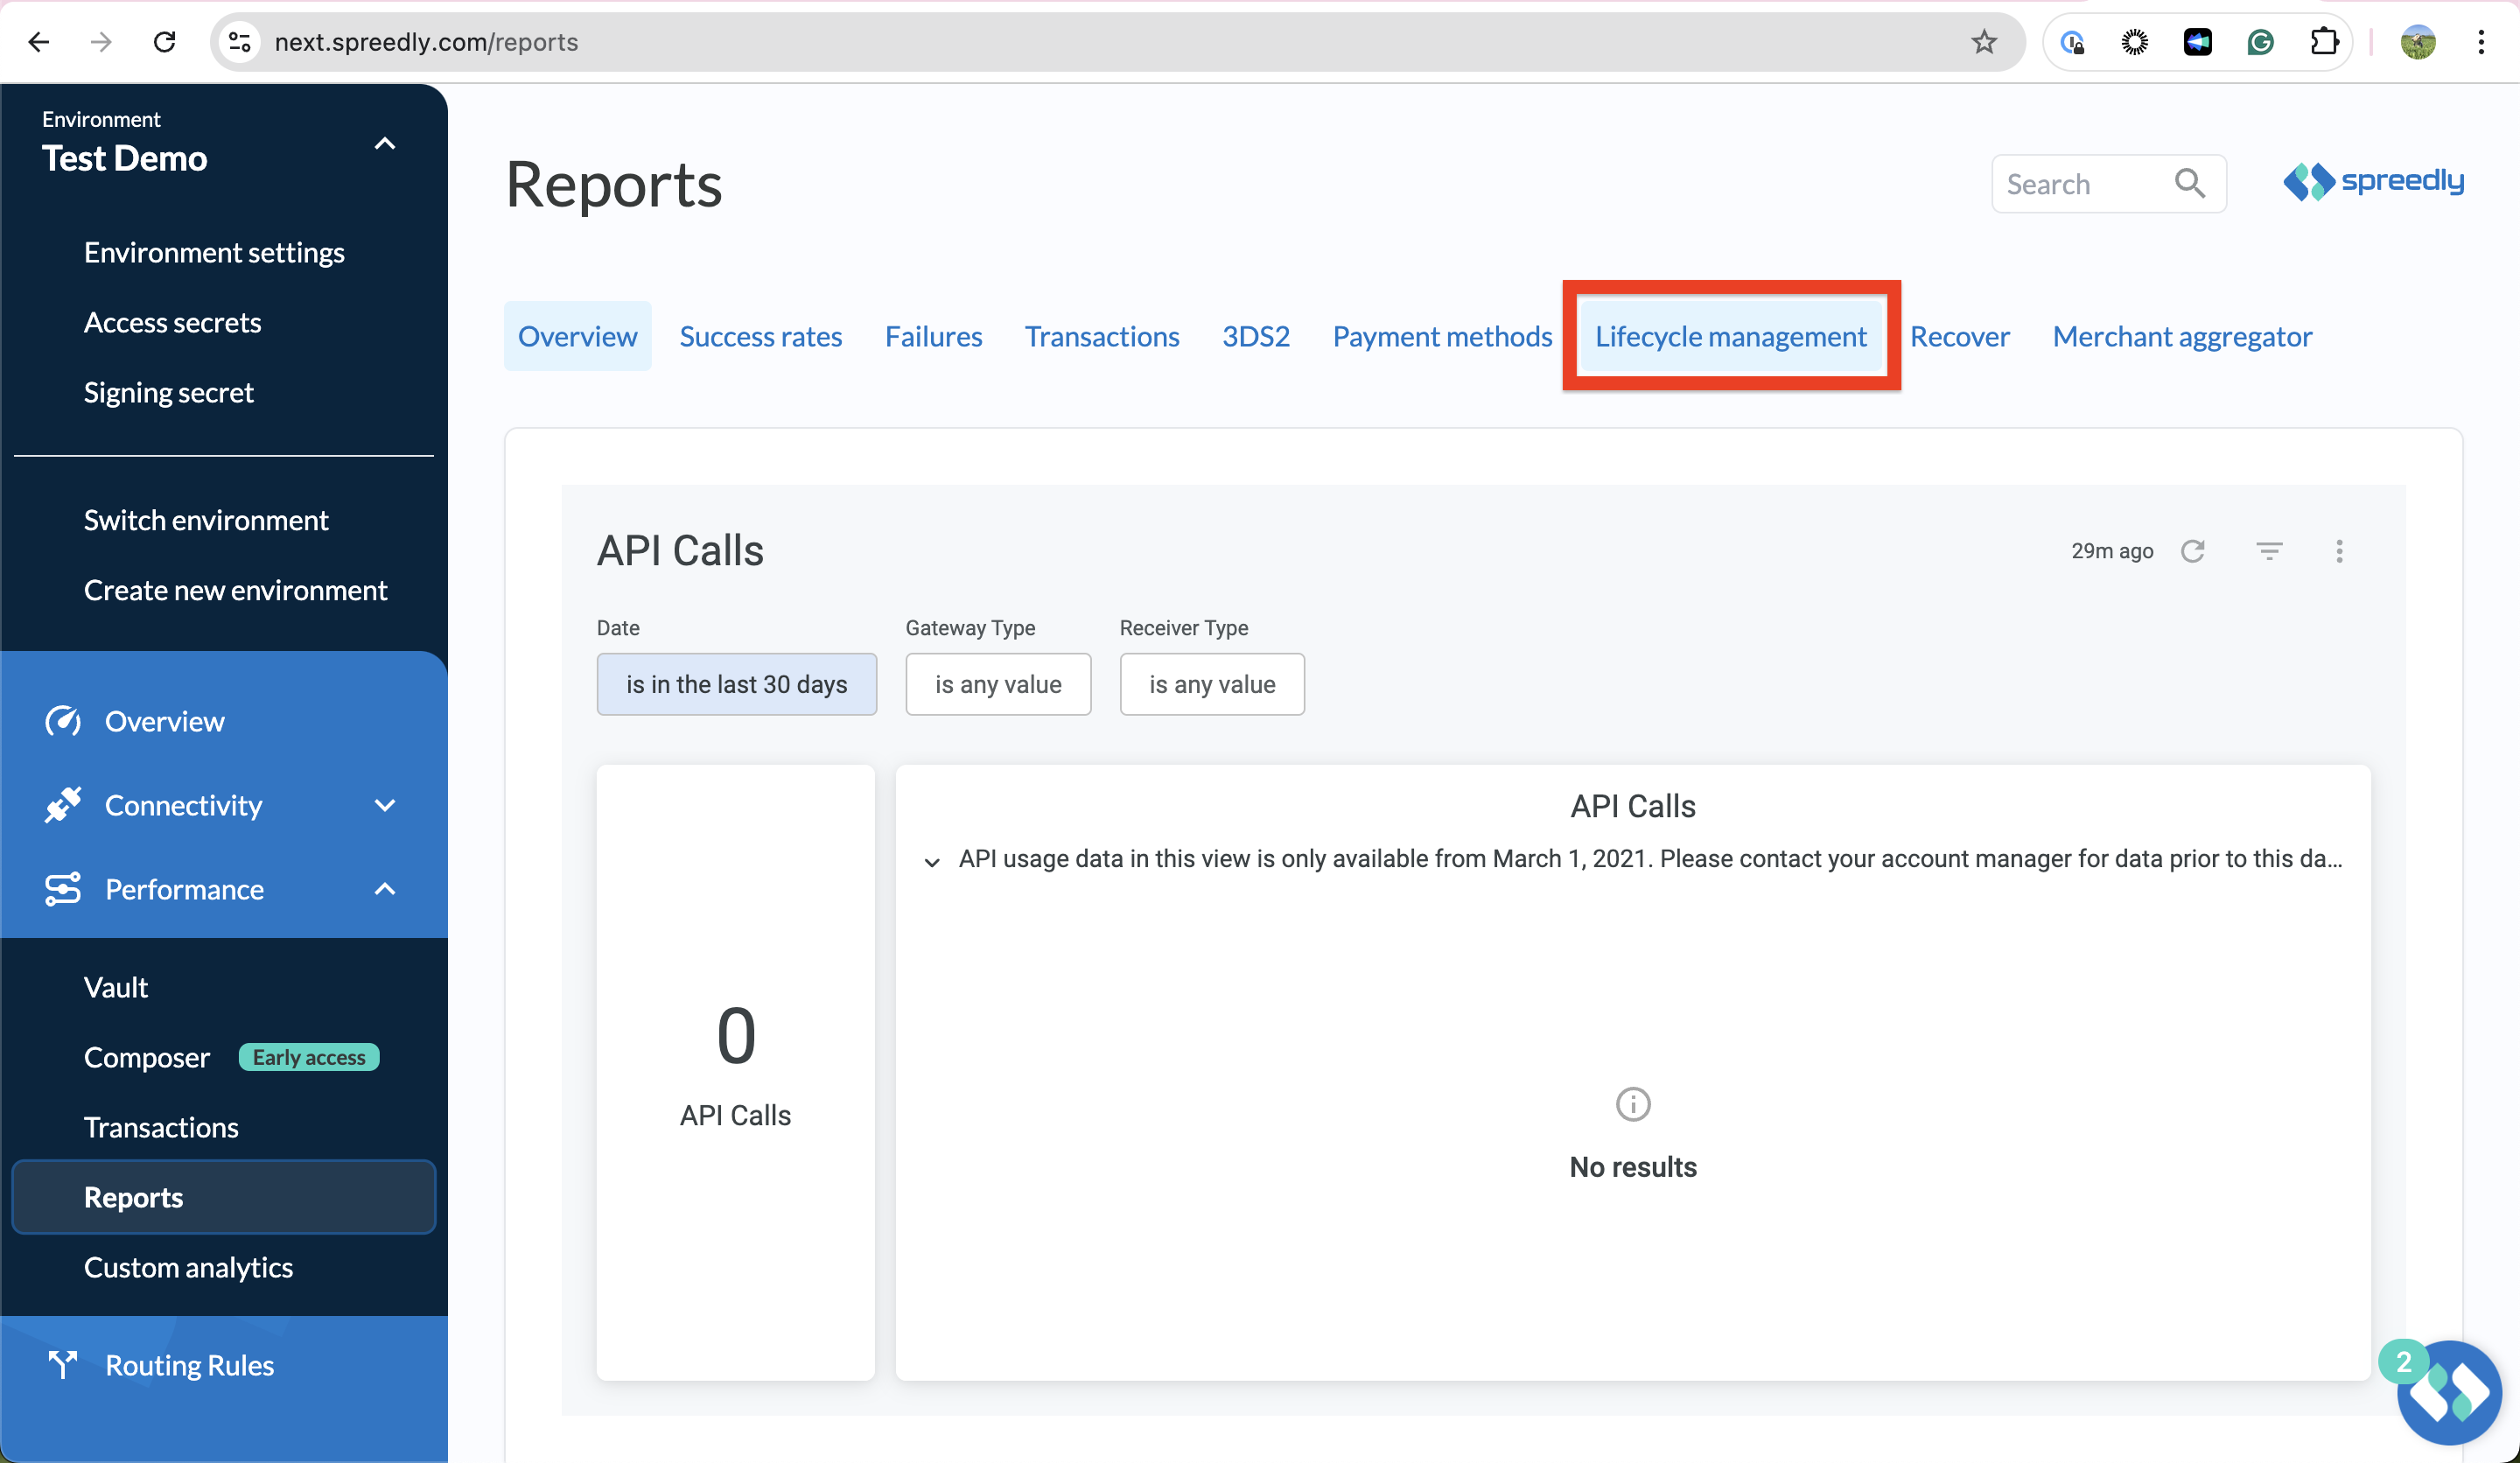Viewport: 2520px width, 1463px height.
Task: Expand the API usage data note
Action: [x=932, y=861]
